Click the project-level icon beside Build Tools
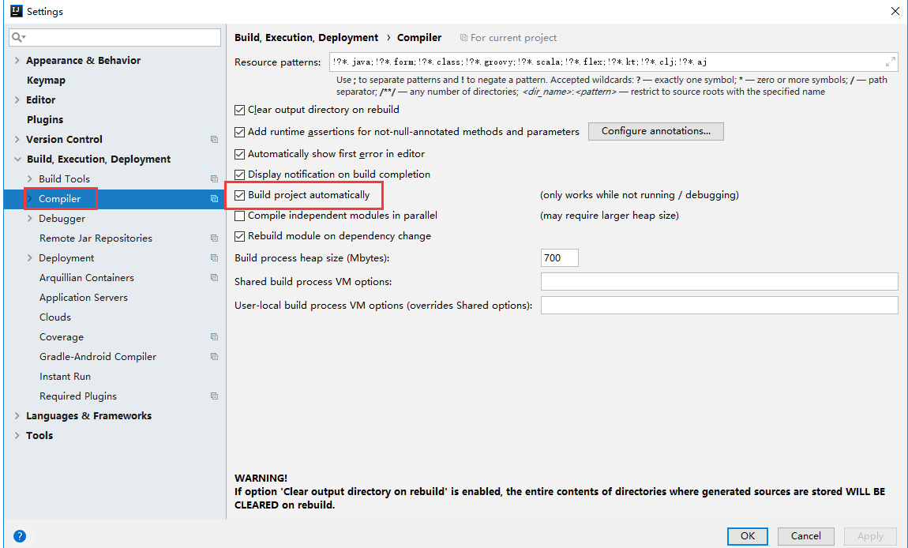Screen dimensions: 908x548 tap(214, 179)
